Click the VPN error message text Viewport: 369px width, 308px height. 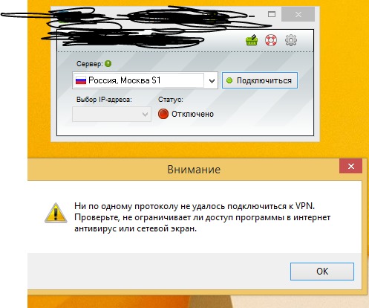pos(202,217)
